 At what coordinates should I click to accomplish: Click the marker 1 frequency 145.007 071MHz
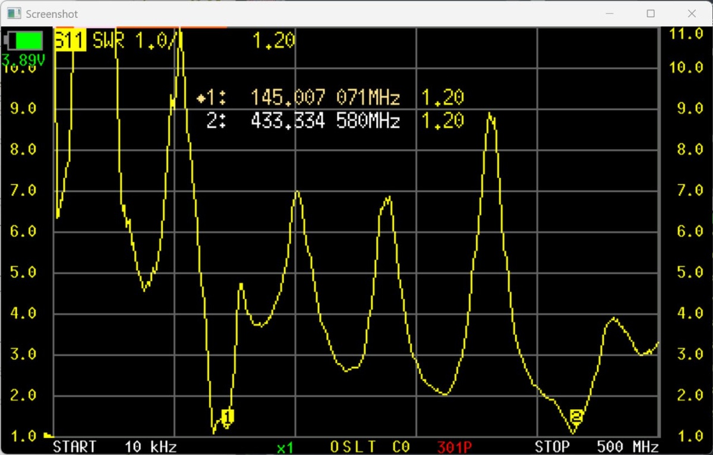(325, 98)
